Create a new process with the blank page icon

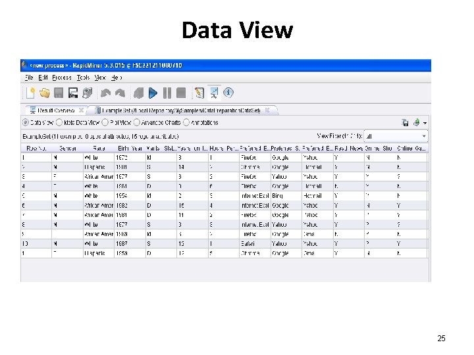pos(30,93)
